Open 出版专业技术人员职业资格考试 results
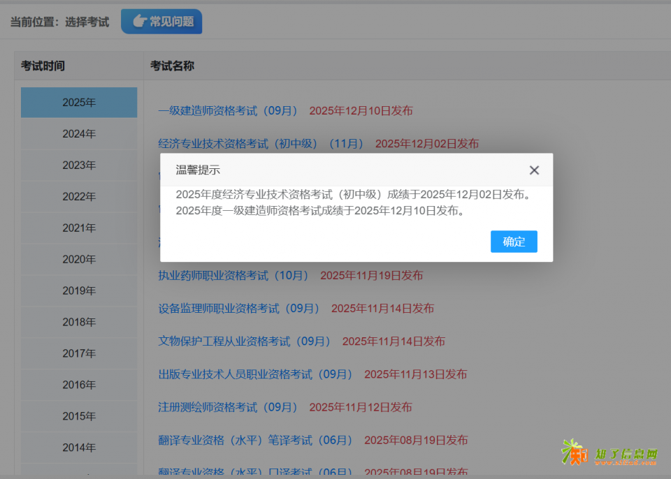Viewport: 671px width, 479px height. pyautogui.click(x=255, y=374)
